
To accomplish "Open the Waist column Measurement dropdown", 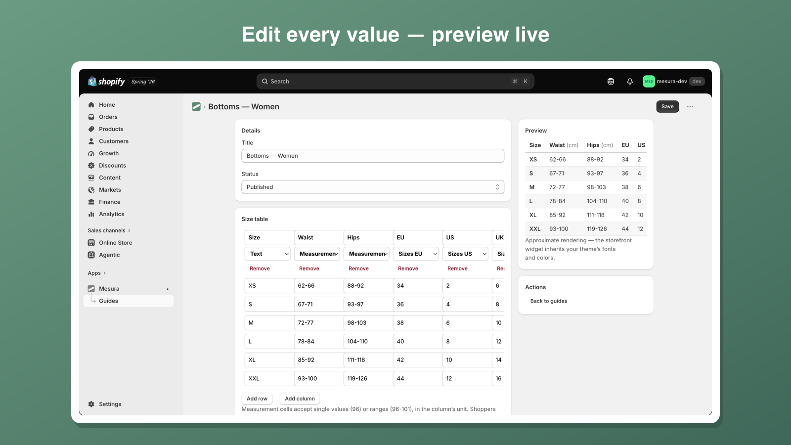I will tap(317, 254).
